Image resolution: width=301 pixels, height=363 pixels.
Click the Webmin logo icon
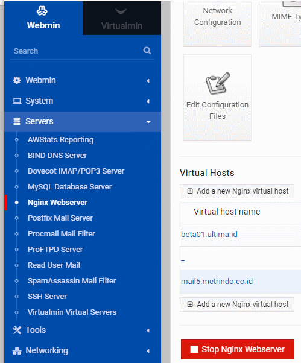tap(42, 10)
